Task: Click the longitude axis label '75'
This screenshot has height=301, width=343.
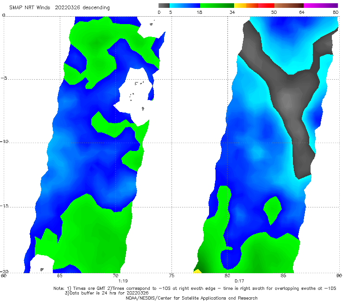Action: (x=171, y=276)
